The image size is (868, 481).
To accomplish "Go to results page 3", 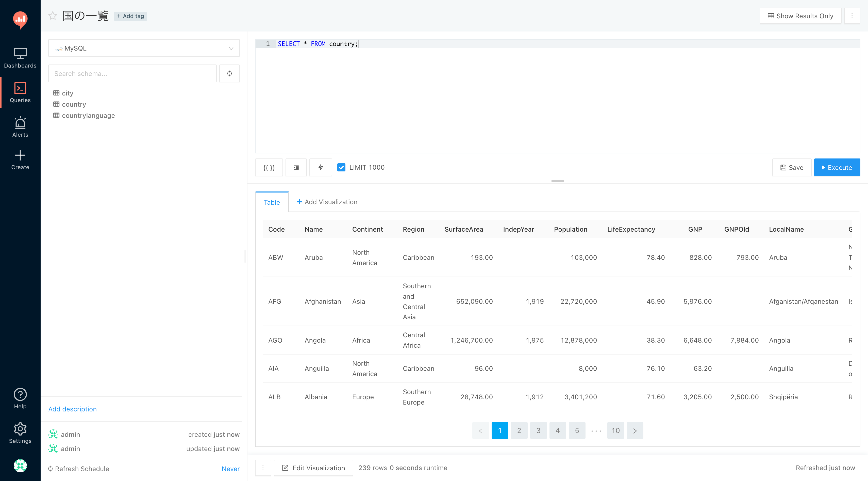I will 538,430.
